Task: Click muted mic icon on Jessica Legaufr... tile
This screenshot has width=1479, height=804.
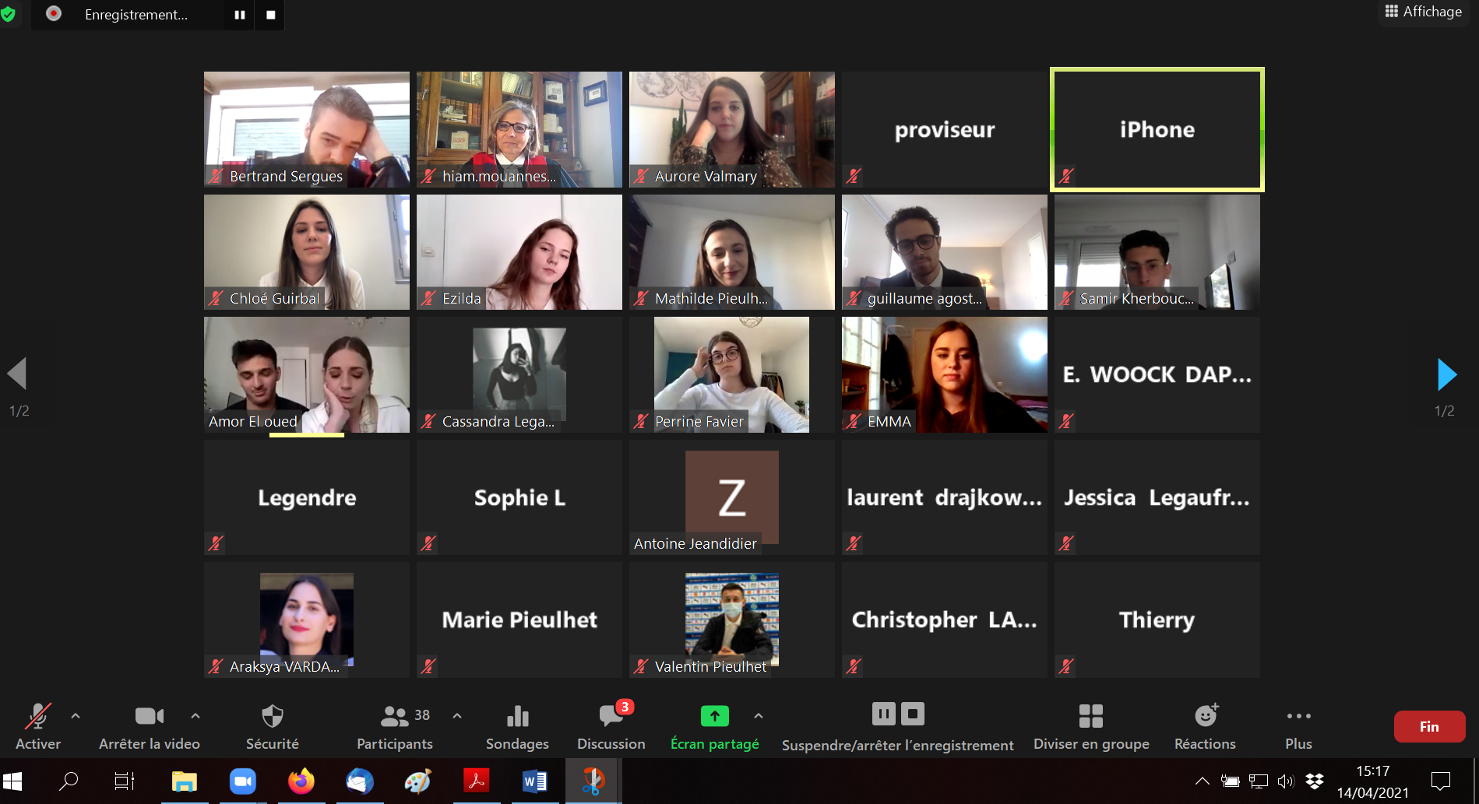Action: pos(1066,543)
